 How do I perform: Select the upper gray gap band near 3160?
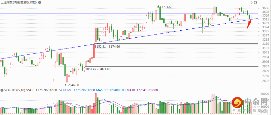[x=176, y=44]
